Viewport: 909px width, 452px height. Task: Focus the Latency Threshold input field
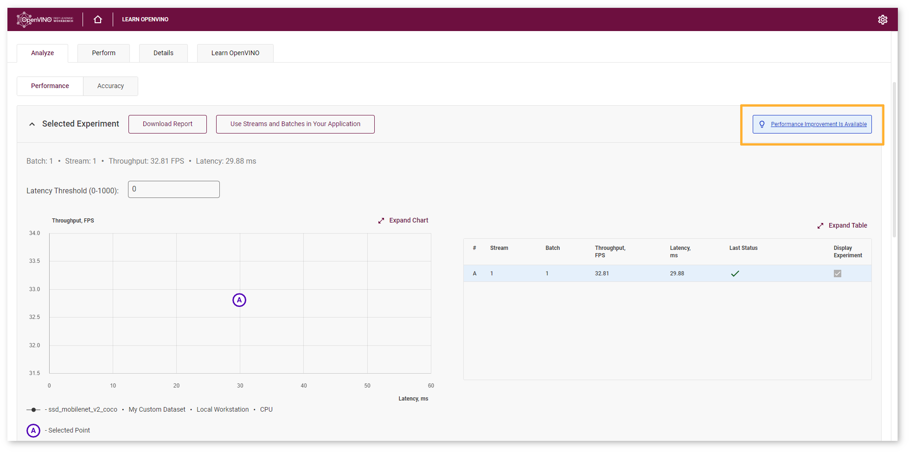[174, 190]
